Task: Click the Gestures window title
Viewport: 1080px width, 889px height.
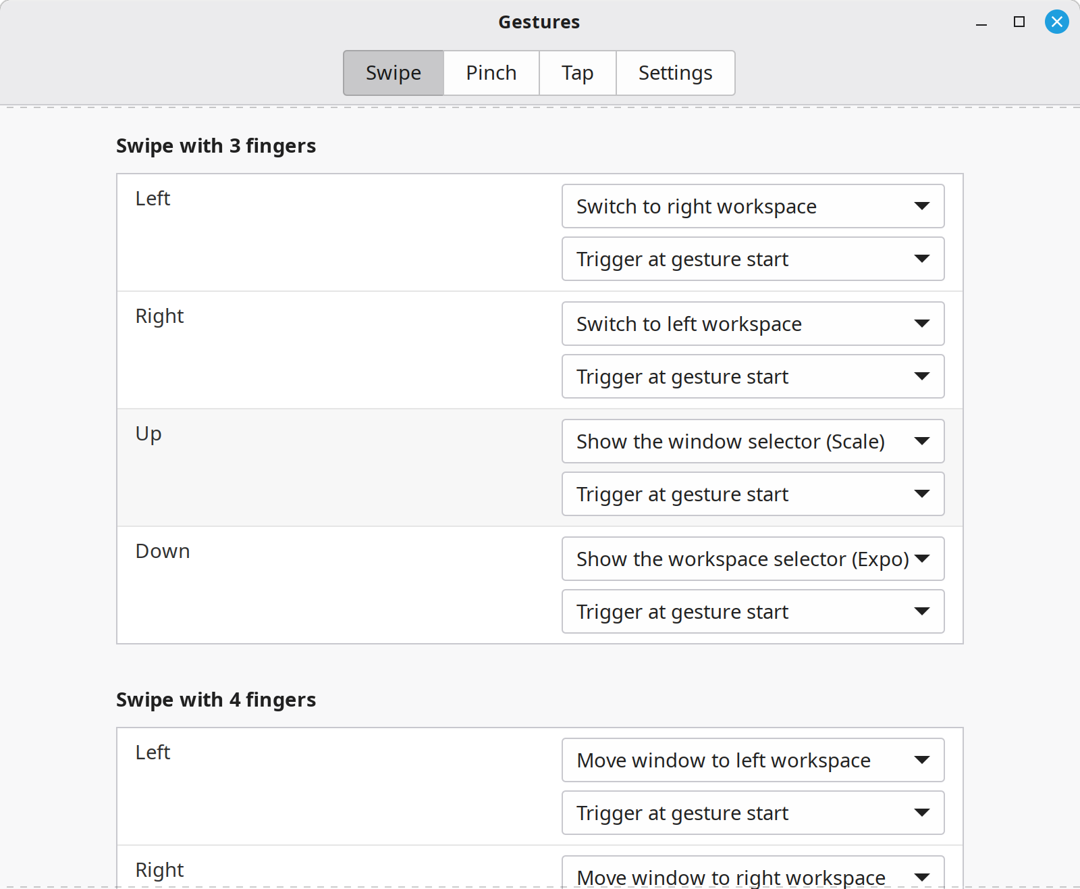Action: [x=539, y=22]
